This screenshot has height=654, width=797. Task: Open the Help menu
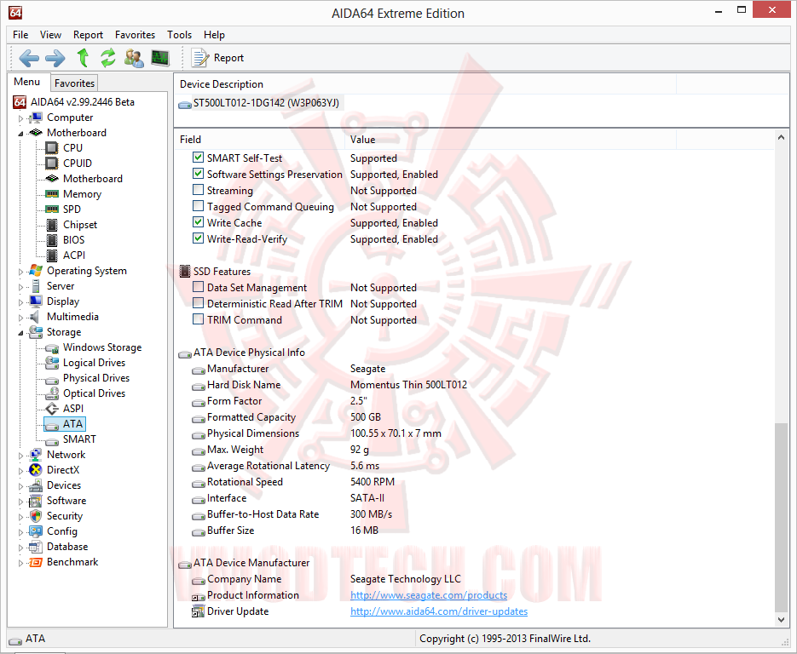(x=214, y=35)
